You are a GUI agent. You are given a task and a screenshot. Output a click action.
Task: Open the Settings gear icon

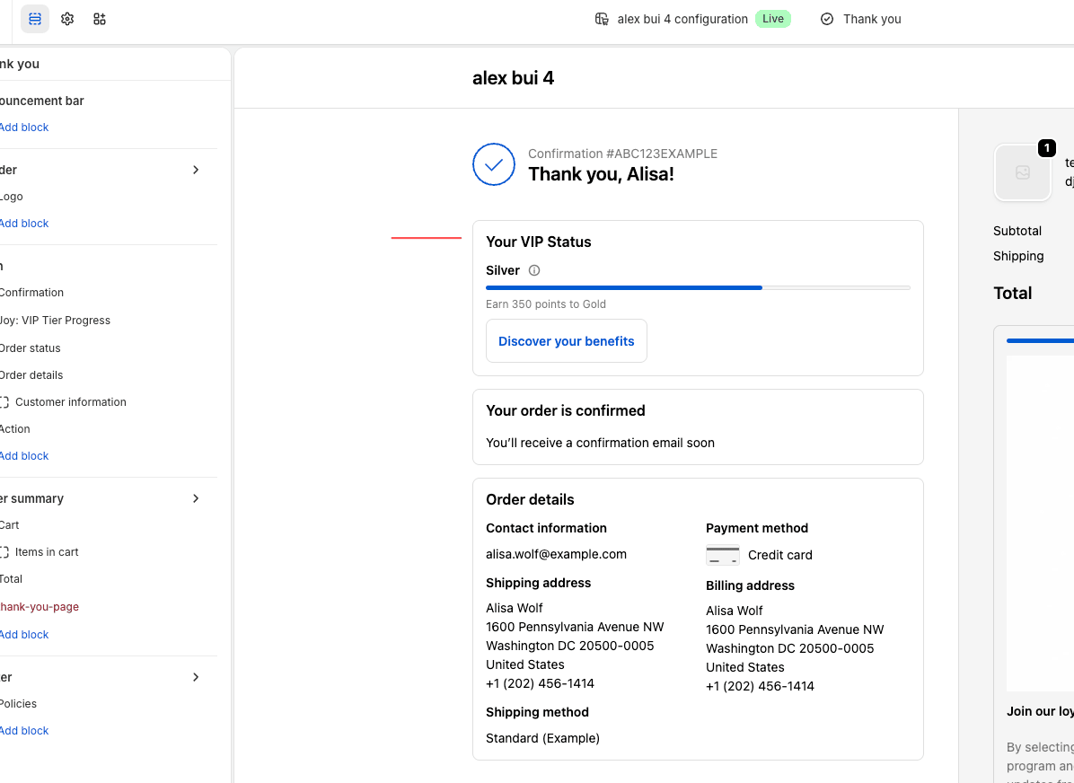pos(67,19)
